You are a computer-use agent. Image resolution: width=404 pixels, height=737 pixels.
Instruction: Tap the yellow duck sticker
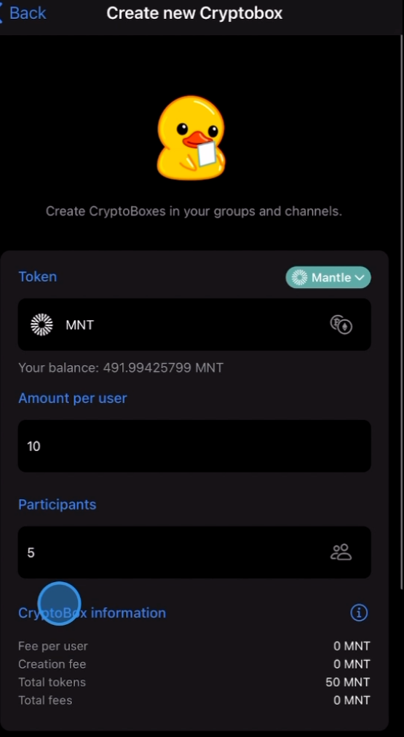pos(191,138)
